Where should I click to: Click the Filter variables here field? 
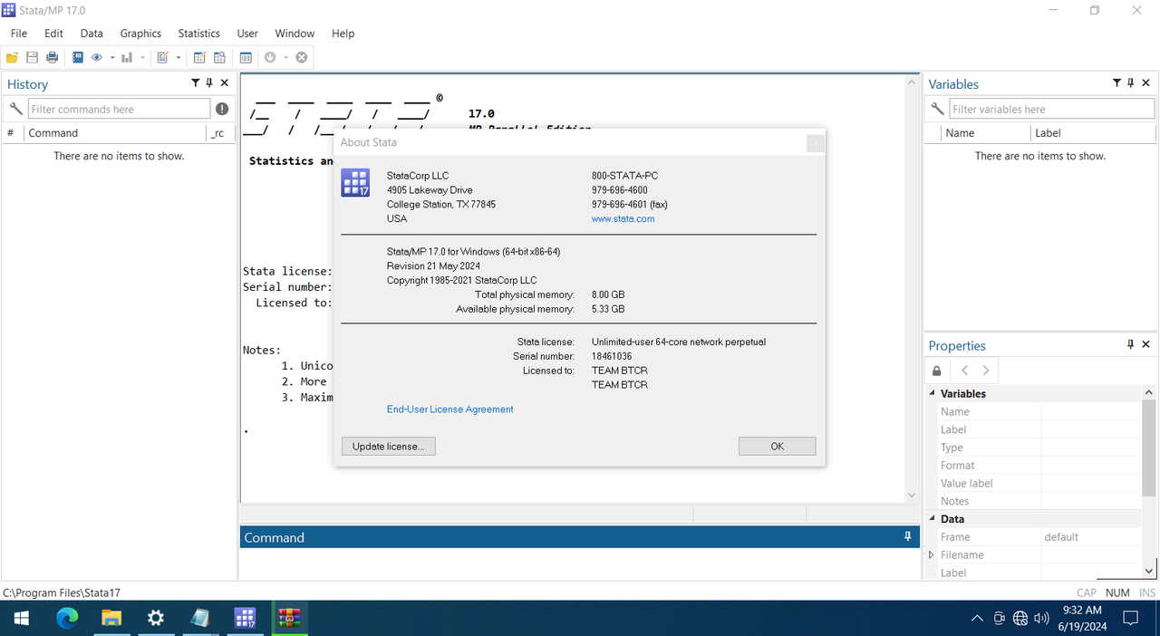(x=1052, y=109)
